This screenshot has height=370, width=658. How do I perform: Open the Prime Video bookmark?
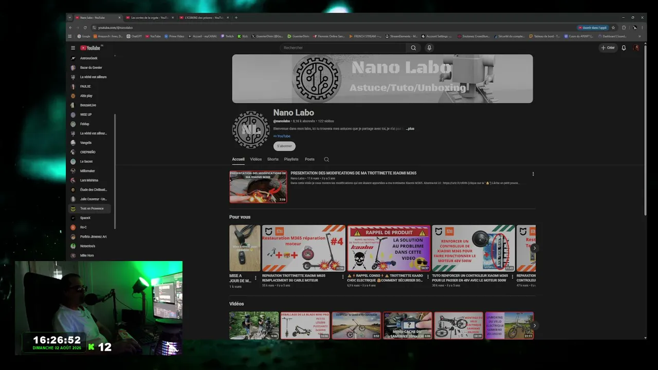coord(174,36)
